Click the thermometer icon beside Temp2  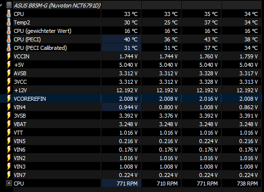coord(9,22)
